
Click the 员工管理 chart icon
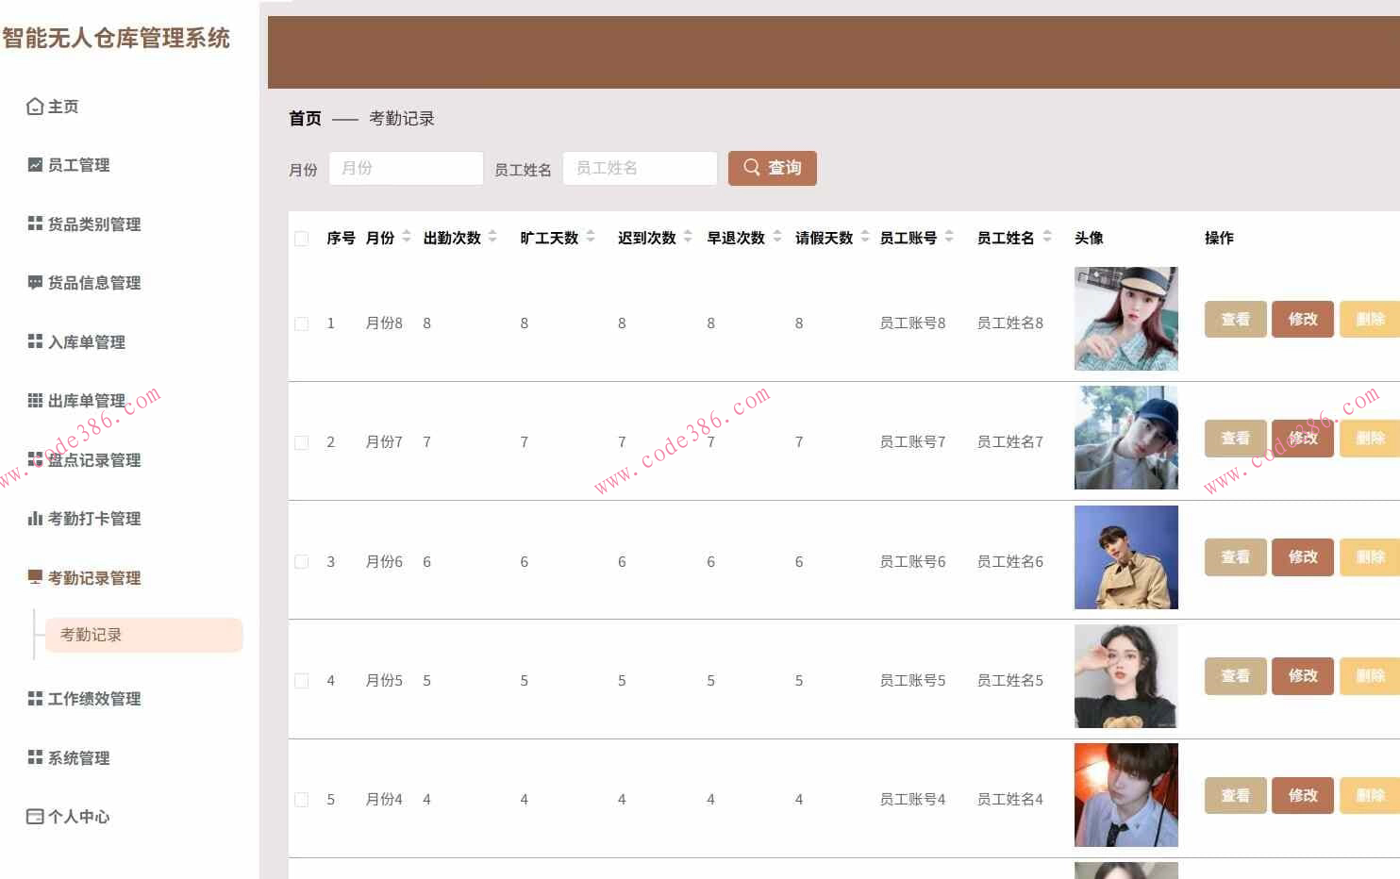coord(35,164)
